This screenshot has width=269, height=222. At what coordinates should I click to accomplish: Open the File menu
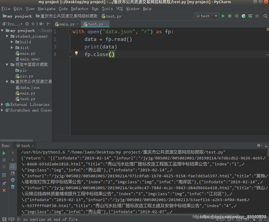click(x=6, y=9)
